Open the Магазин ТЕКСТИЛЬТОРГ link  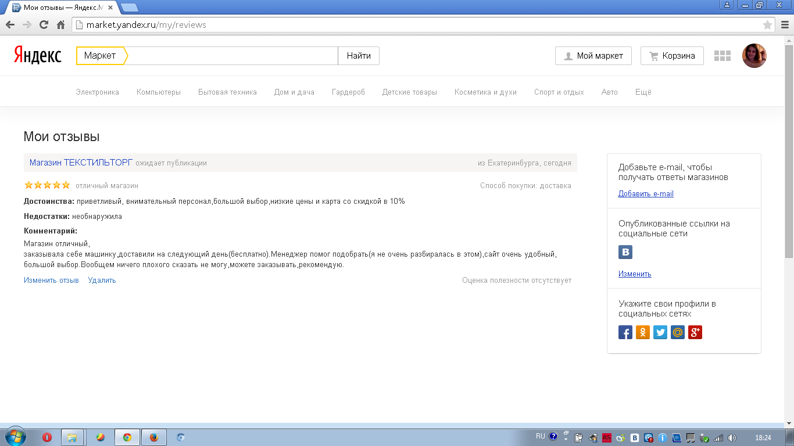point(81,163)
